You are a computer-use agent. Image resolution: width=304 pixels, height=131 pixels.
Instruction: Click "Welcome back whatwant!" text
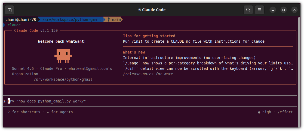click(62, 41)
